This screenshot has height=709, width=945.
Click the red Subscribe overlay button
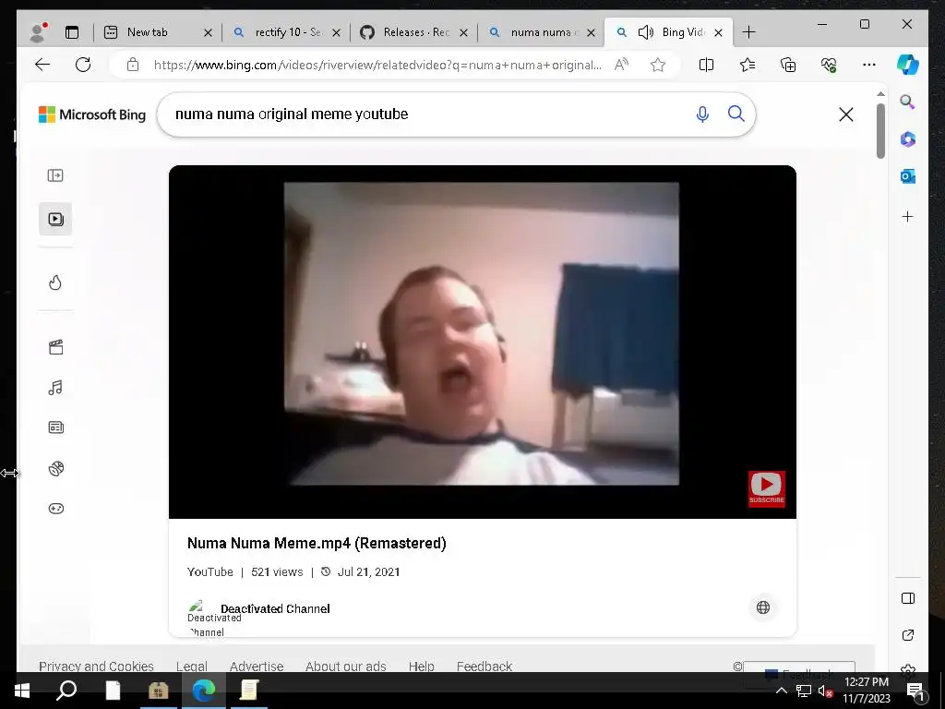coord(767,489)
